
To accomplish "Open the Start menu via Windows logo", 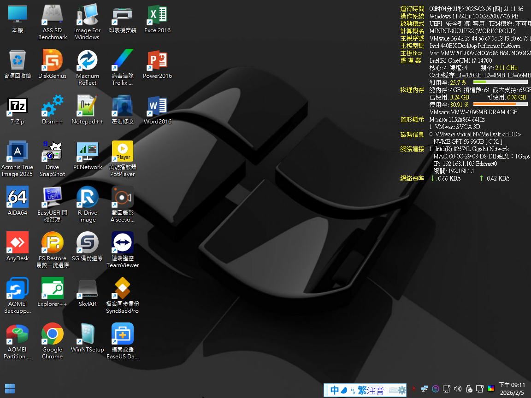I will point(10,388).
